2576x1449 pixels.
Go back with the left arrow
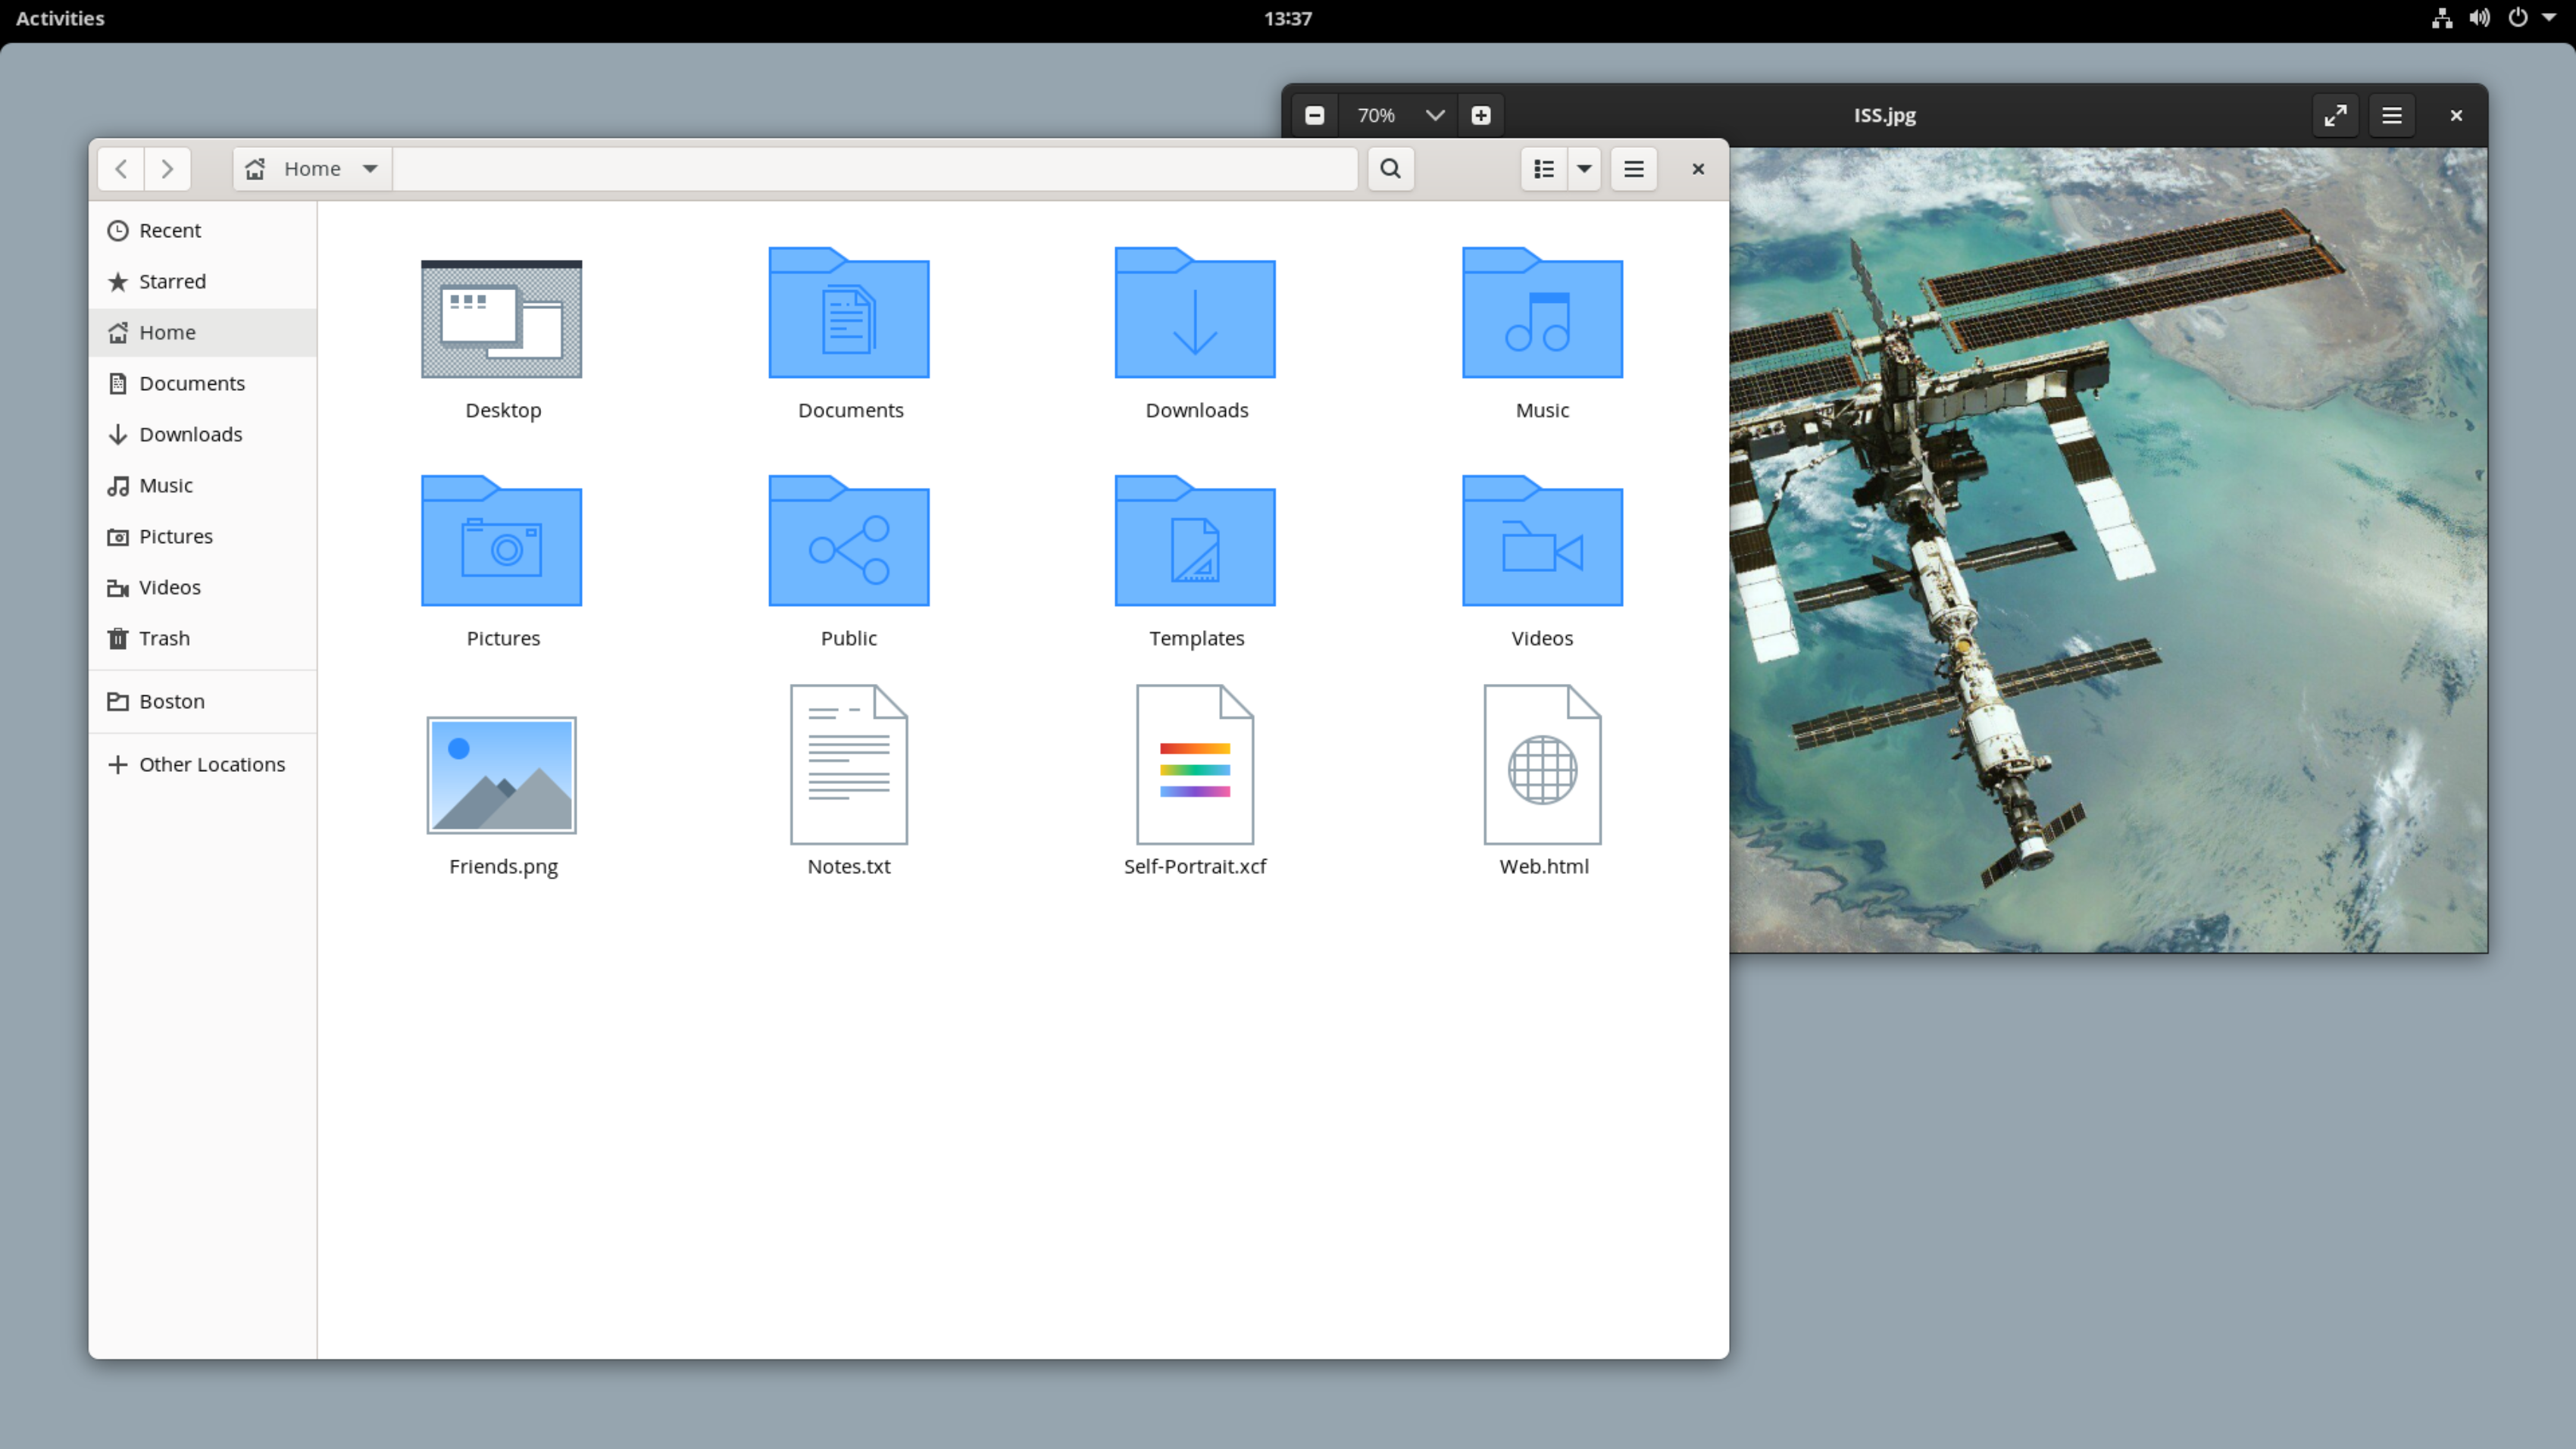click(x=121, y=169)
